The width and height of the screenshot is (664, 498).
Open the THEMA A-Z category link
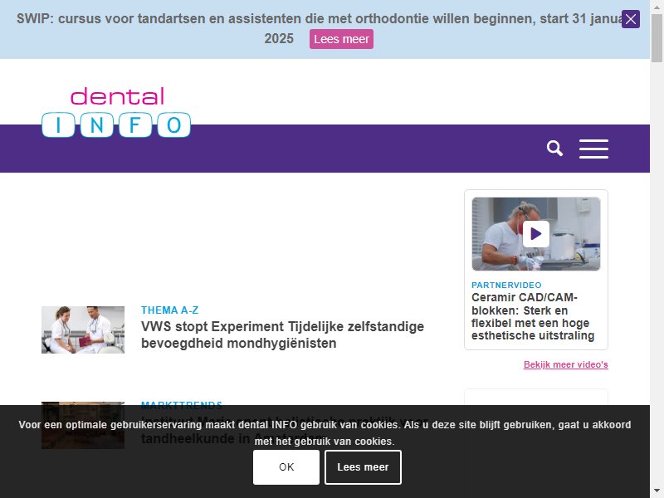point(170,310)
